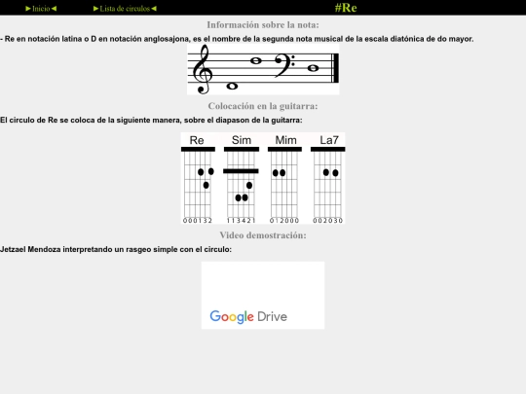Click the Información sobre la nota heading
The image size is (526, 394).
263,24
